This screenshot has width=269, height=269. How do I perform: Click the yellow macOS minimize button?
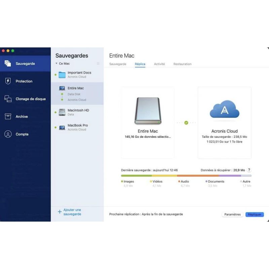coord(8,51)
